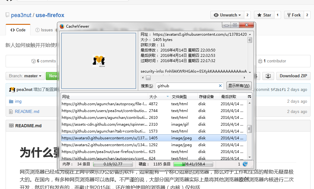Click the CacheViewer reload icon in status bar
Screen dimensions: 314x189
coord(245,164)
